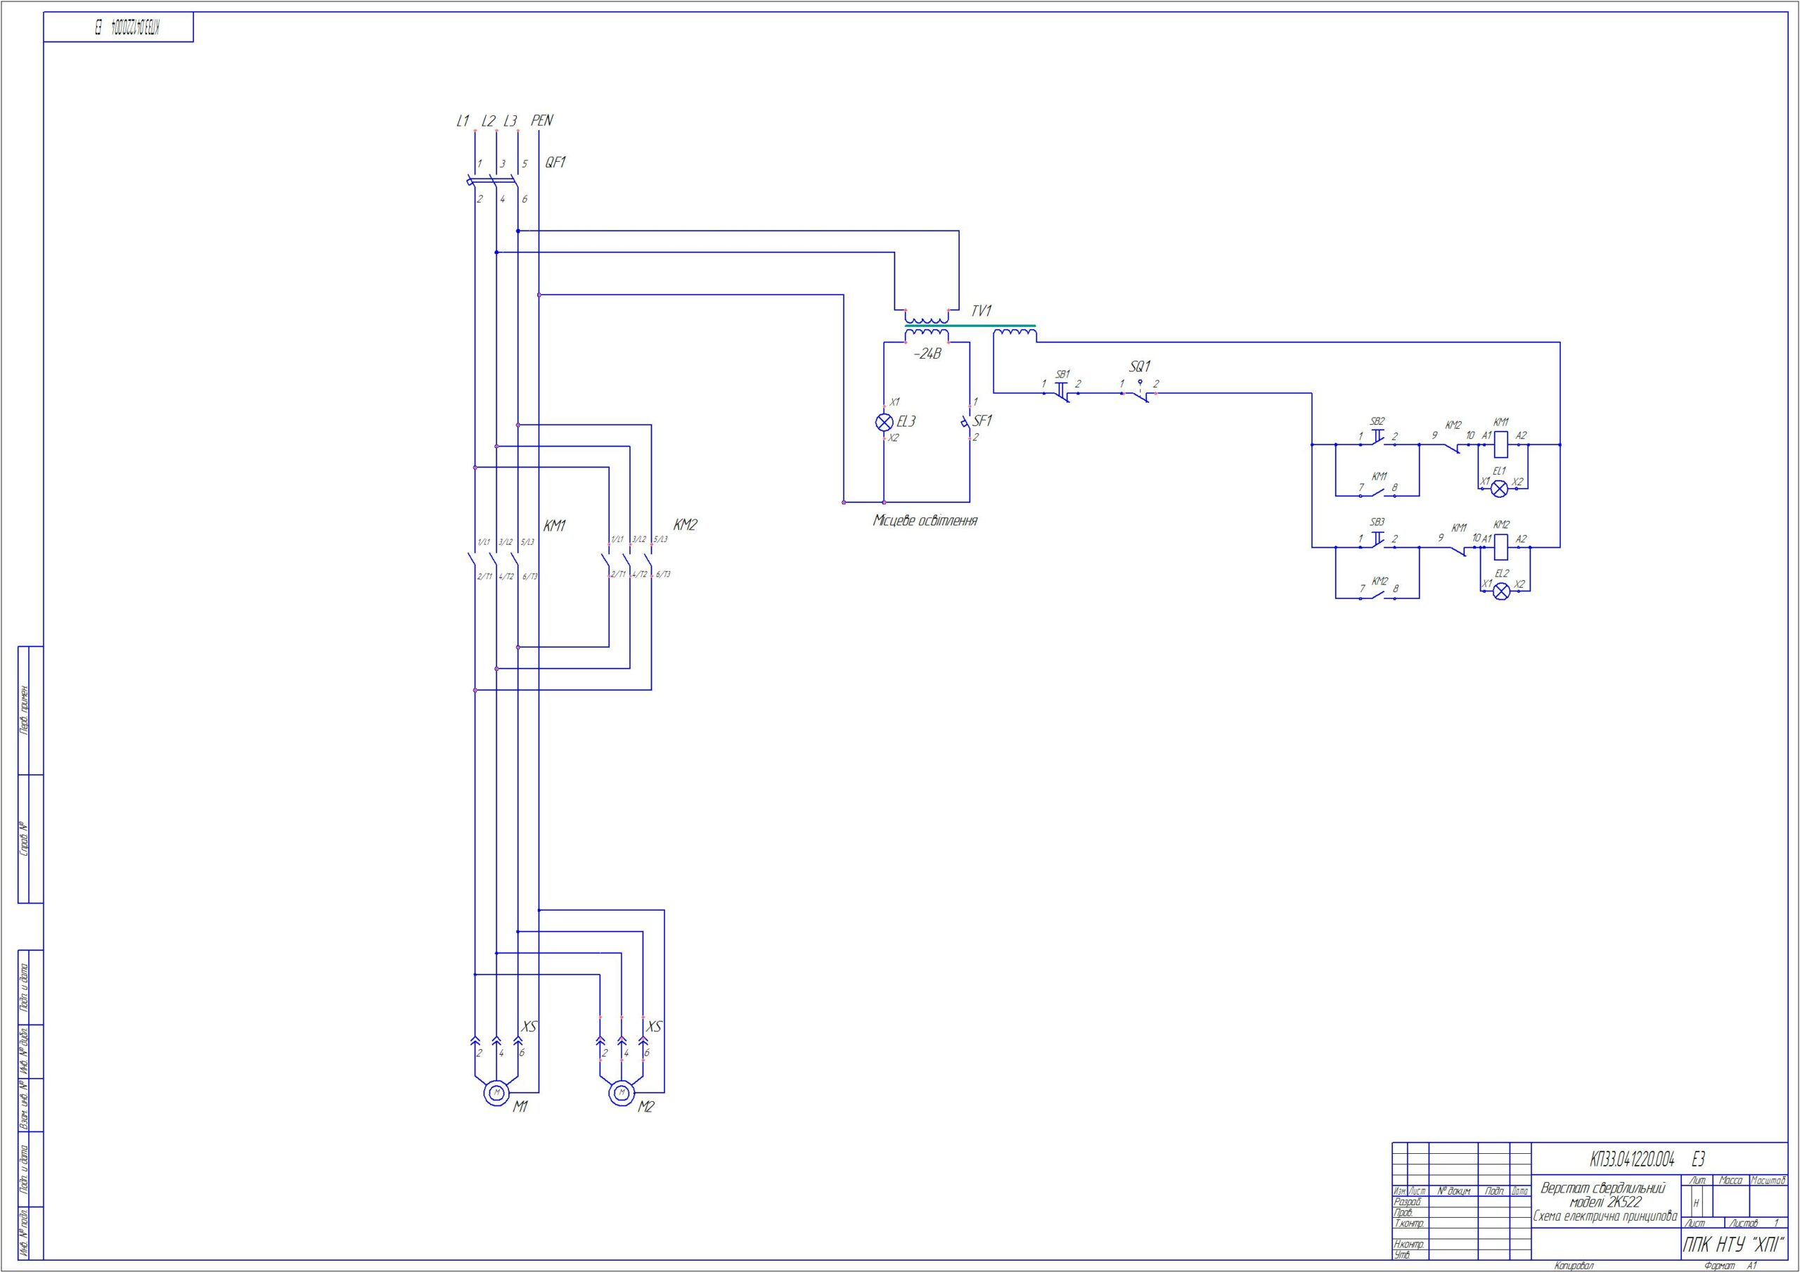Screen dimensions: 1800x1272
Task: Click the -24B voltage label
Action: point(927,354)
